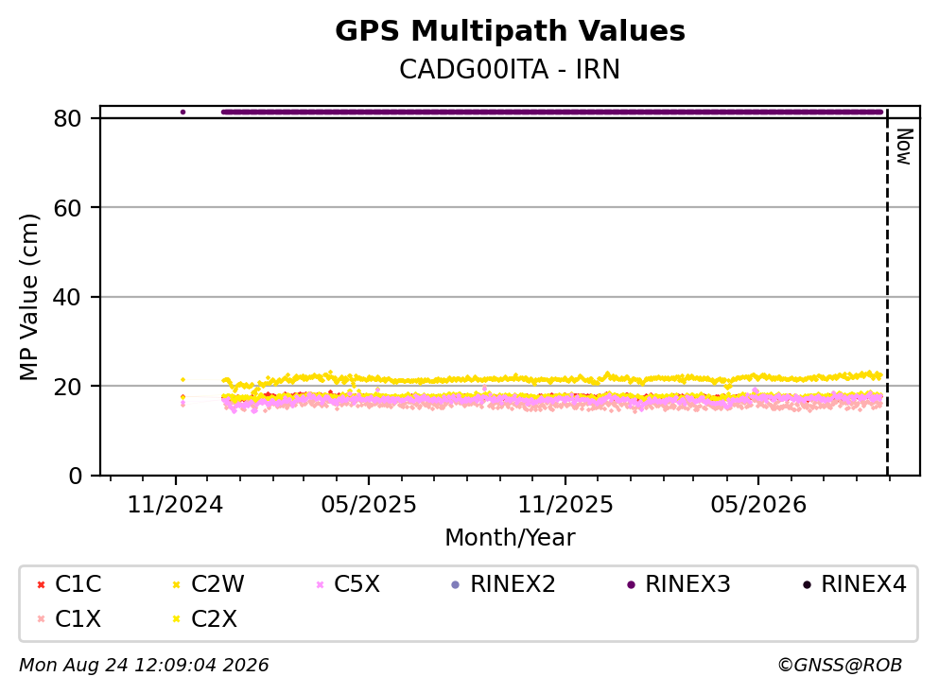Image resolution: width=939 pixels, height=694 pixels.
Task: Click the C1X pink legend marker
Action: [x=41, y=618]
